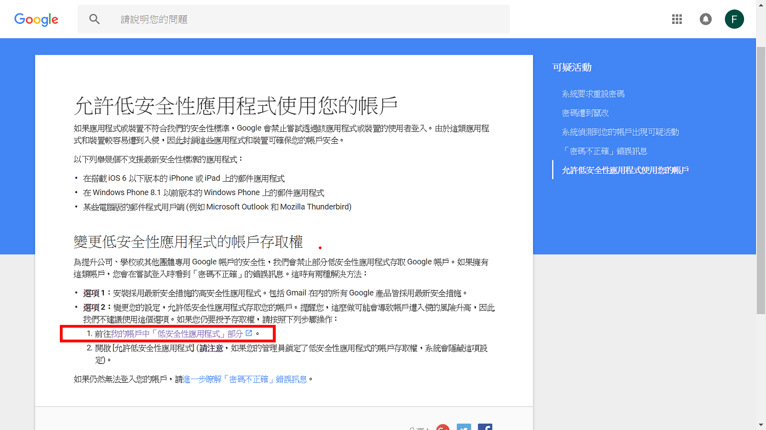
Task: Select 允許低安全性應用程式使用您的帳戶 sidebar item
Action: pyautogui.click(x=625, y=170)
